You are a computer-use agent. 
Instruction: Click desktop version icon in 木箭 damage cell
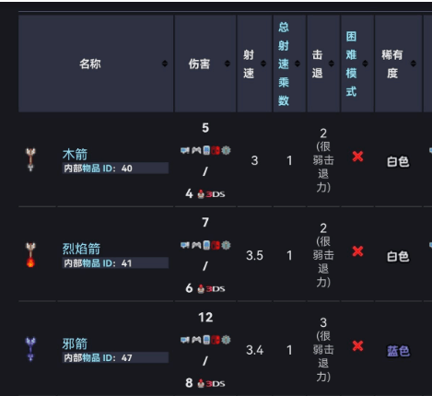185,150
